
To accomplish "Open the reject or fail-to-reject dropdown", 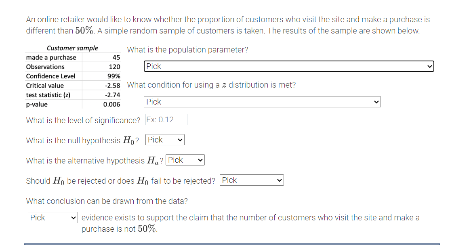I will coord(251,180).
